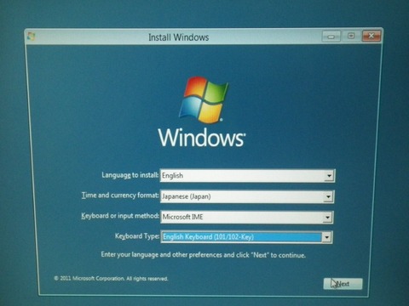This screenshot has height=306, width=409.
Task: Click the 'Language to install' label
Action: click(130, 175)
